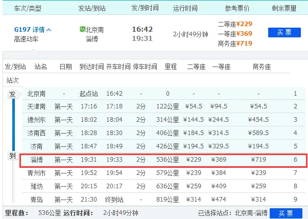This screenshot has height=219, width=308.
Task: Click the bottom 买票 button beside 北京南-淄博
Action: pos(286,213)
